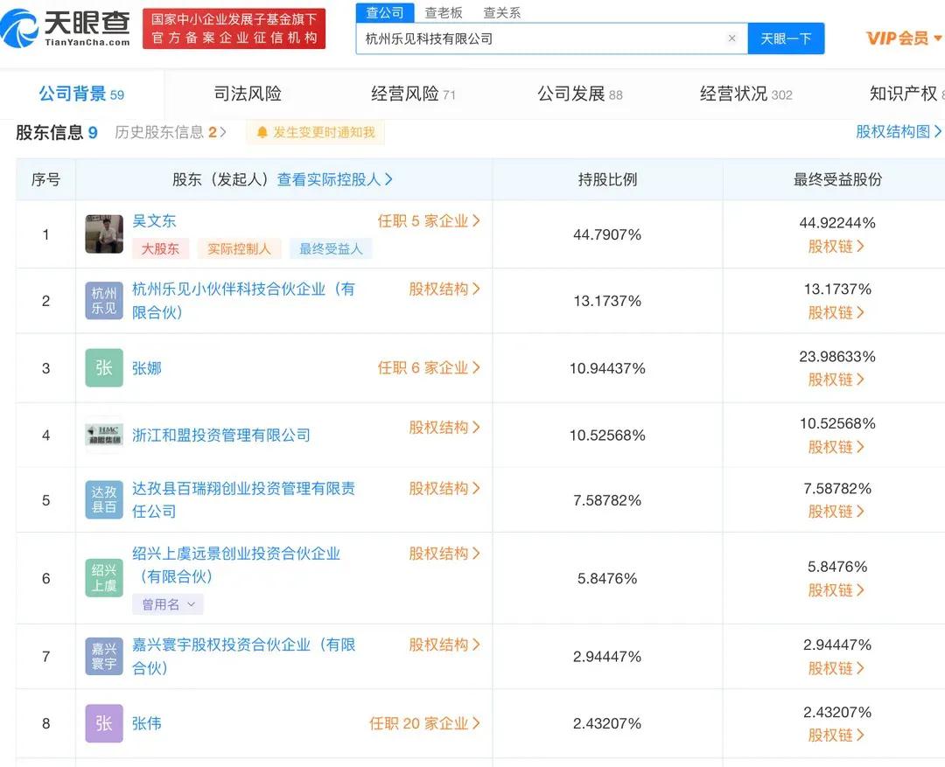Click the 绍兴上虞 avatar icon
The height and width of the screenshot is (767, 945).
104,577
